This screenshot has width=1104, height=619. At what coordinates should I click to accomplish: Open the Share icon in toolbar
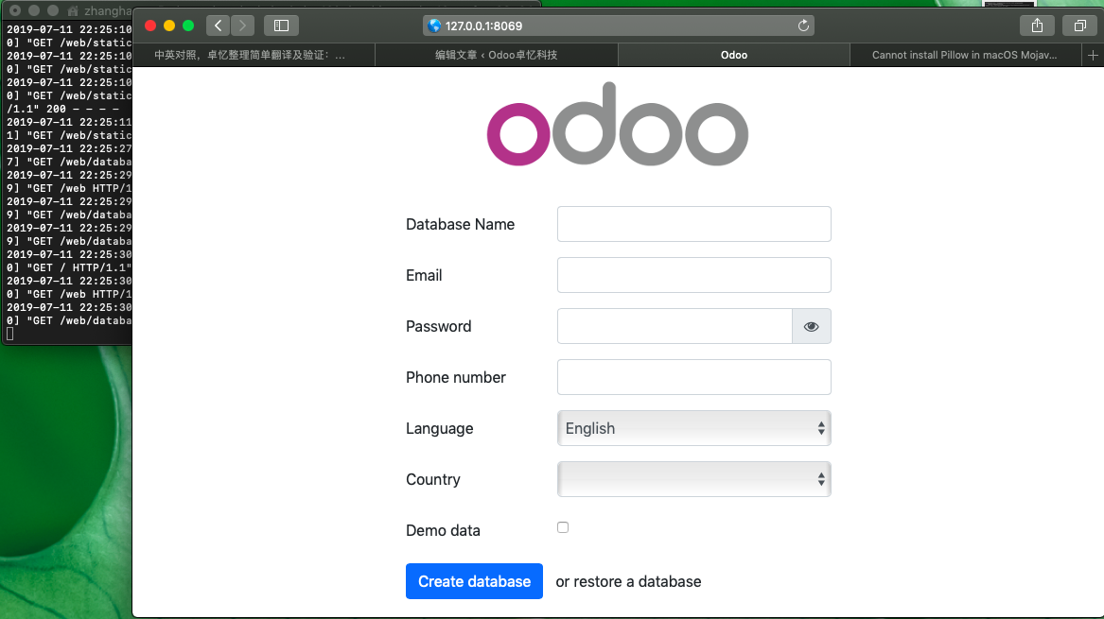coord(1037,26)
